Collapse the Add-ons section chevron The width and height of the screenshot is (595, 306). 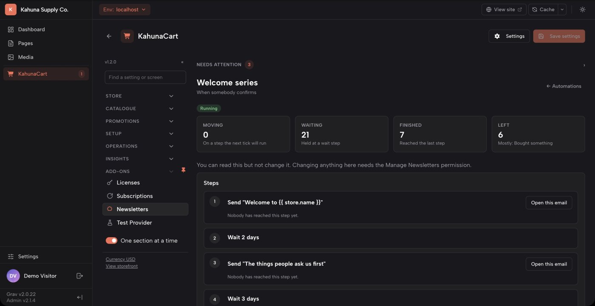tap(171, 171)
